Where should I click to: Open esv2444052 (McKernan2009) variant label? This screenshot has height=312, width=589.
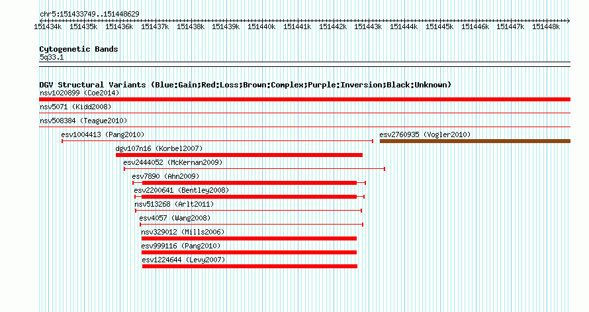coord(173,162)
